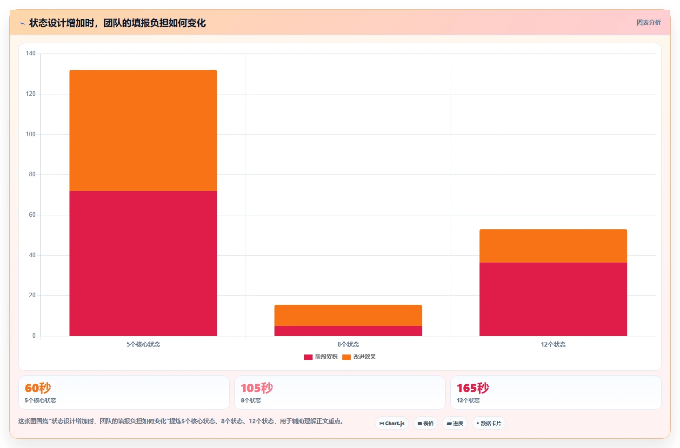Click the chart title 状态设计增加时，团队的填报负担如何变化
Image resolution: width=680 pixels, height=448 pixels.
pyautogui.click(x=117, y=23)
